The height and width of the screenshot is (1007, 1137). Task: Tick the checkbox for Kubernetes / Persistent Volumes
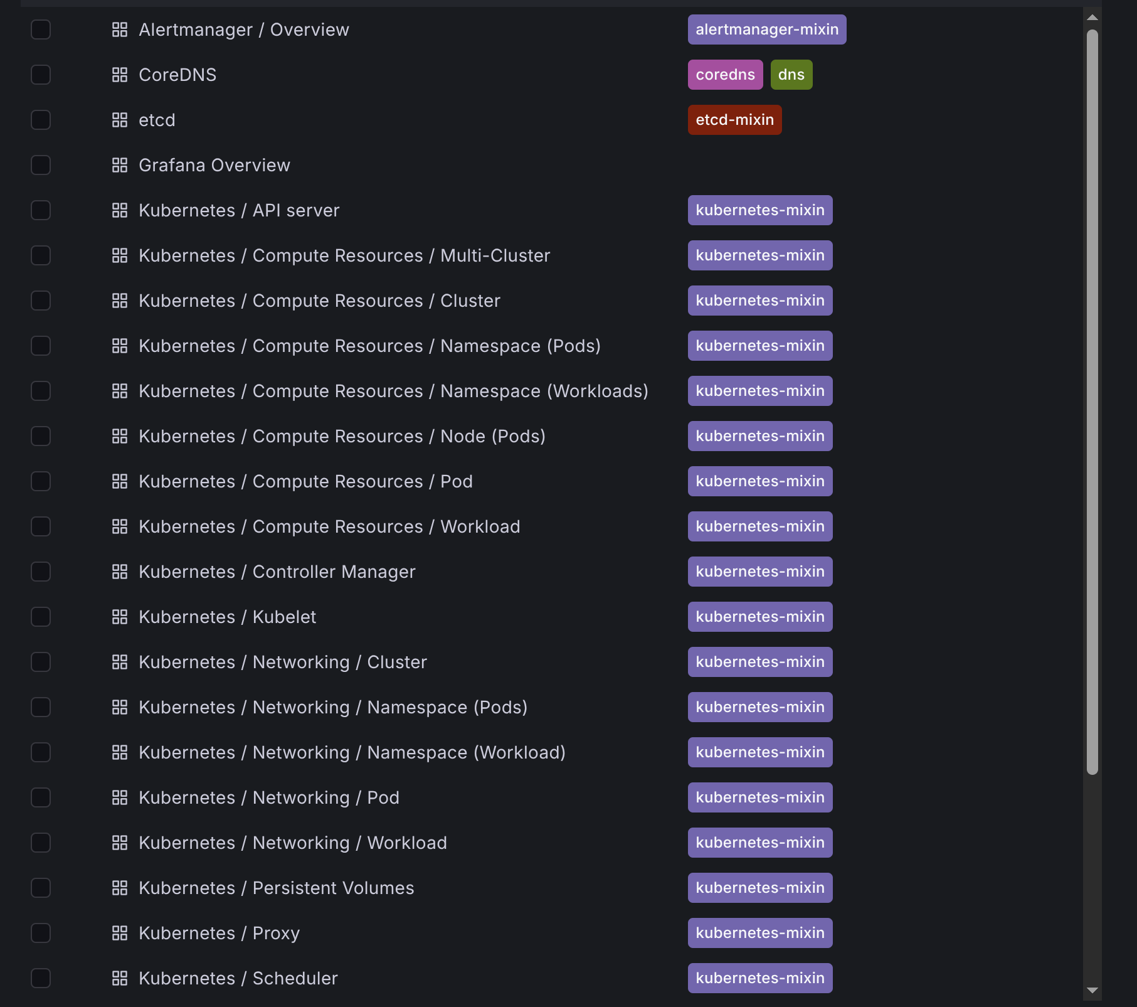pyautogui.click(x=41, y=888)
